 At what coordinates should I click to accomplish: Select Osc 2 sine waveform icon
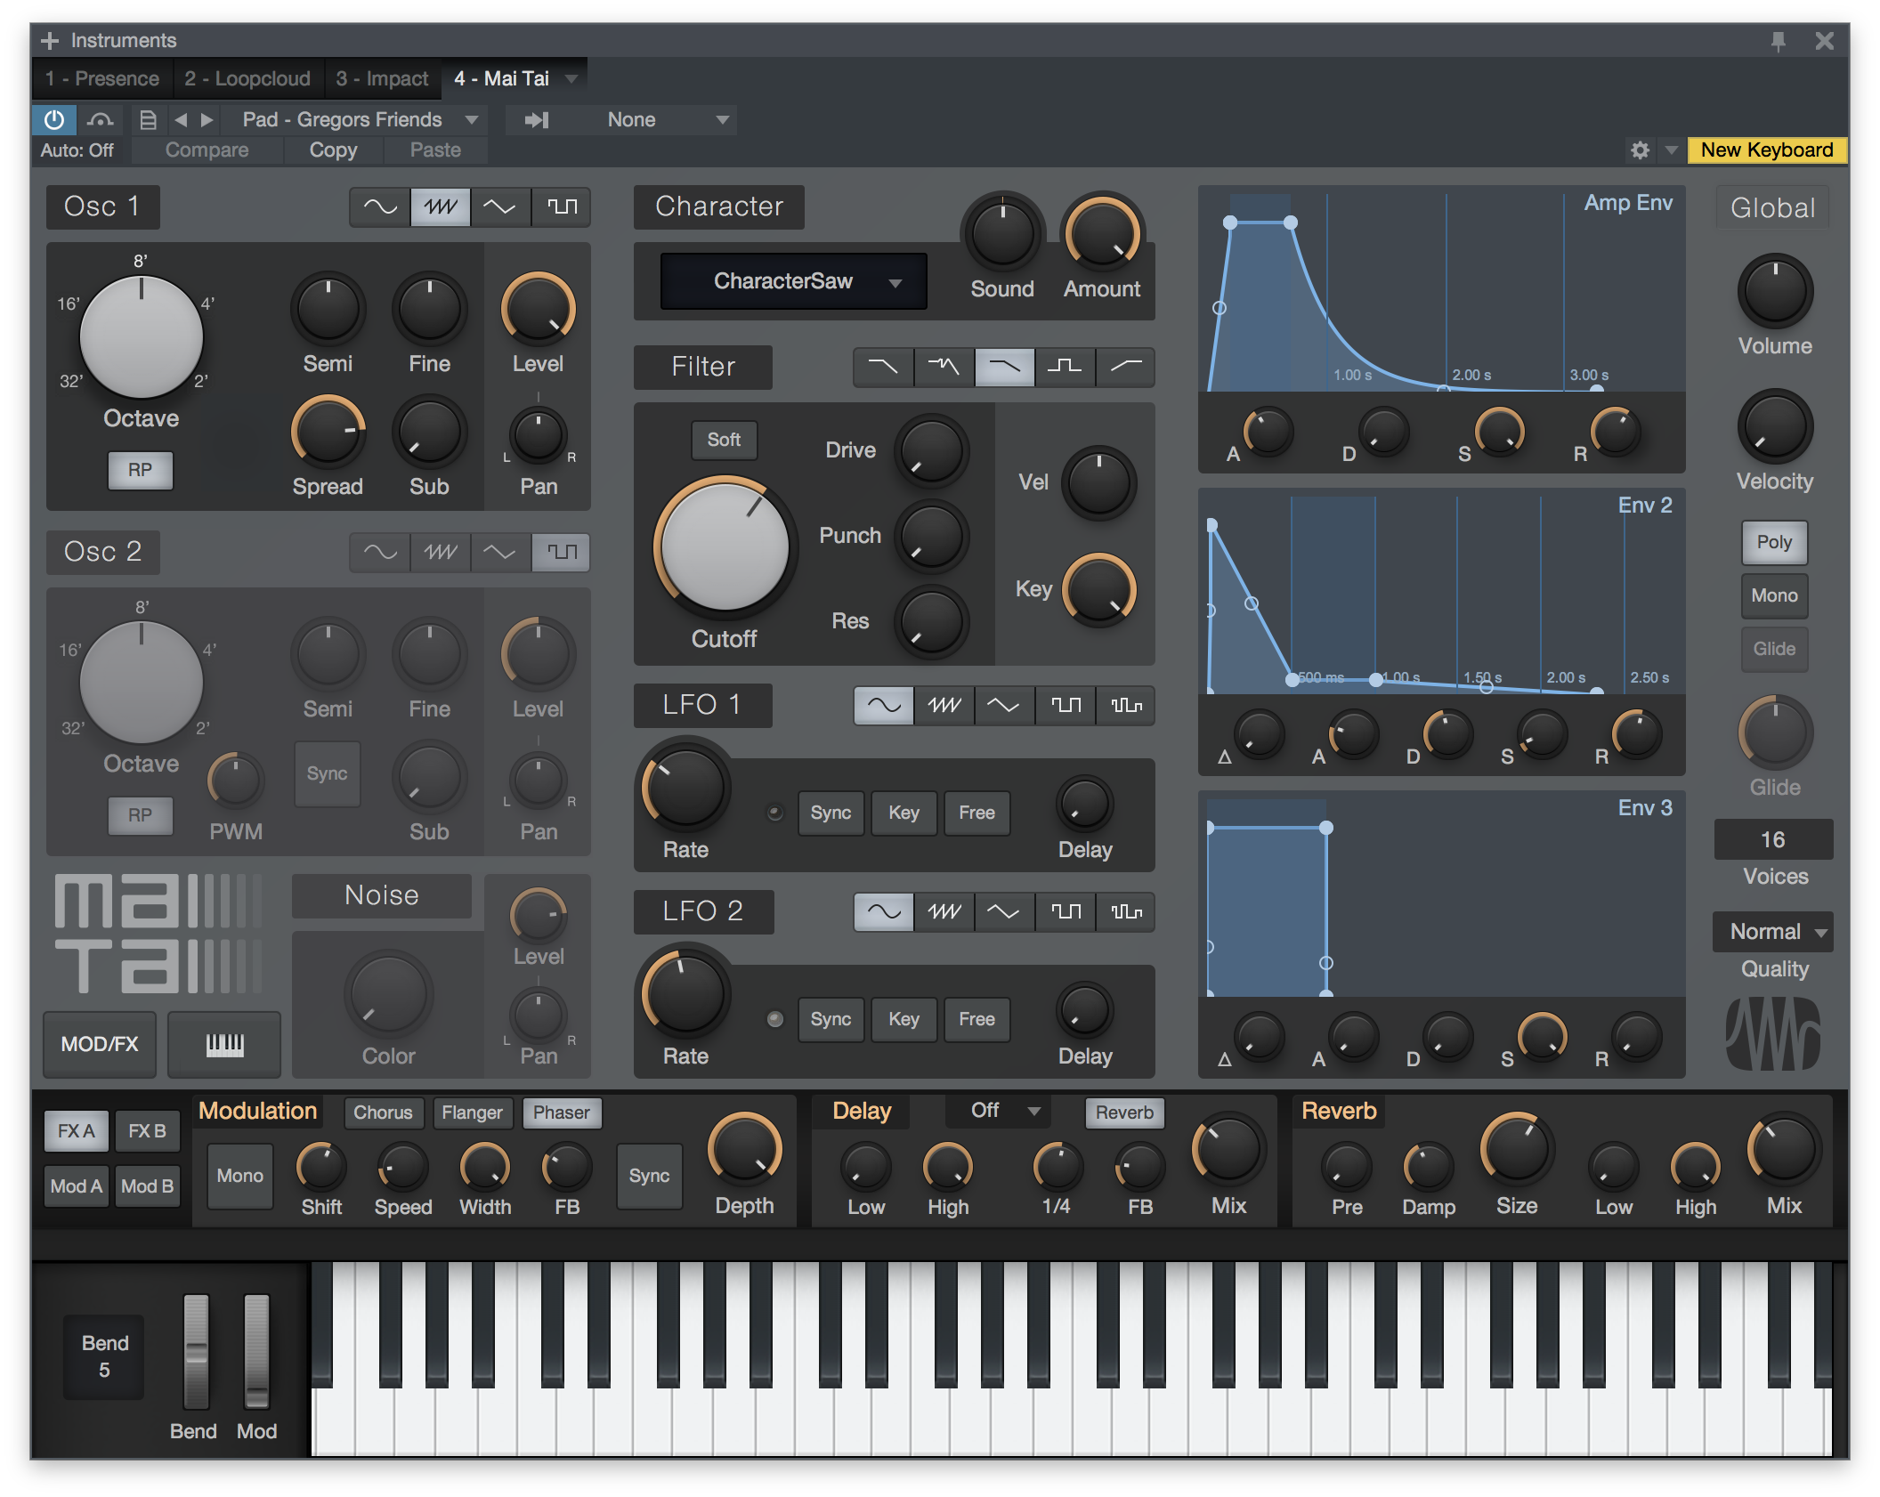pos(380,553)
